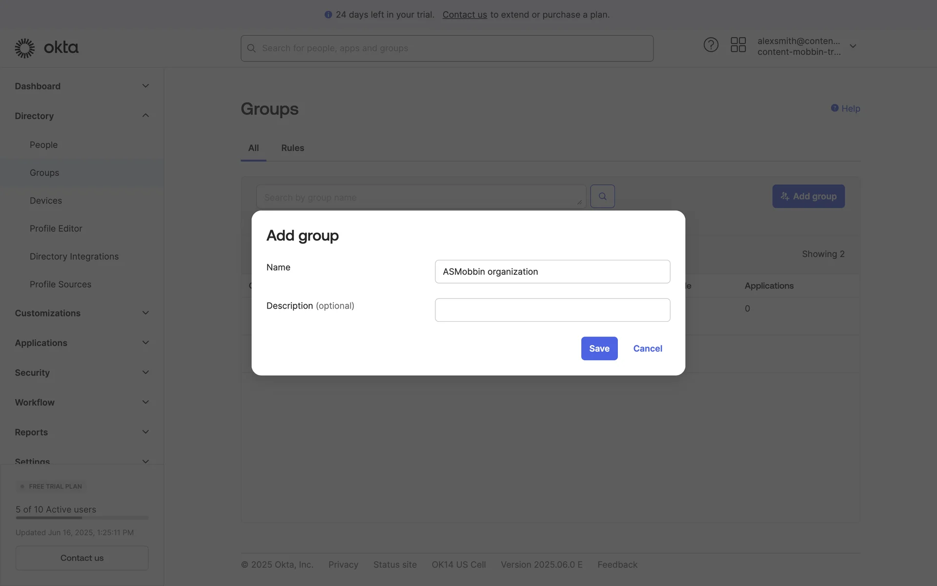Image resolution: width=937 pixels, height=586 pixels.
Task: Click the Help icon link on Groups page
Action: pyautogui.click(x=835, y=108)
